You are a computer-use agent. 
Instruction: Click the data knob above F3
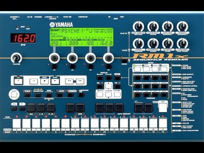tap(90, 58)
